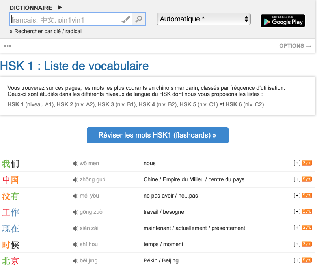Expand the [+] details for 我们
This screenshot has width=317, height=268.
pos(297,163)
